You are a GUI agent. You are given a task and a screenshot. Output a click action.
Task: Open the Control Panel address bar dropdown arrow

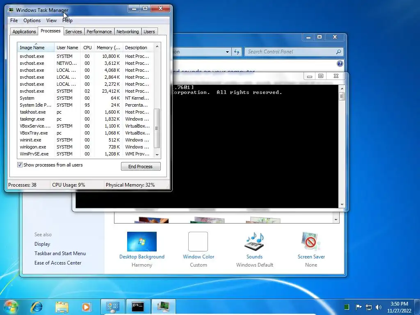[x=227, y=52]
